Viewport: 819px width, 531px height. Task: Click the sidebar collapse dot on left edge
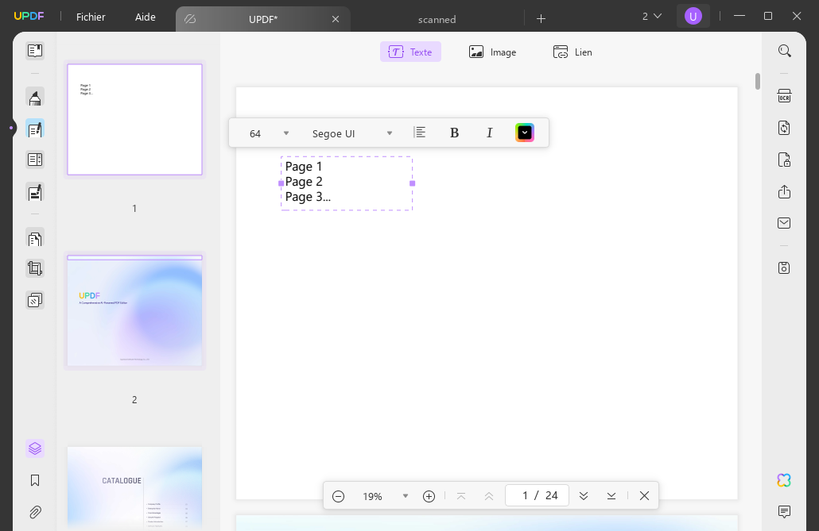pos(11,128)
